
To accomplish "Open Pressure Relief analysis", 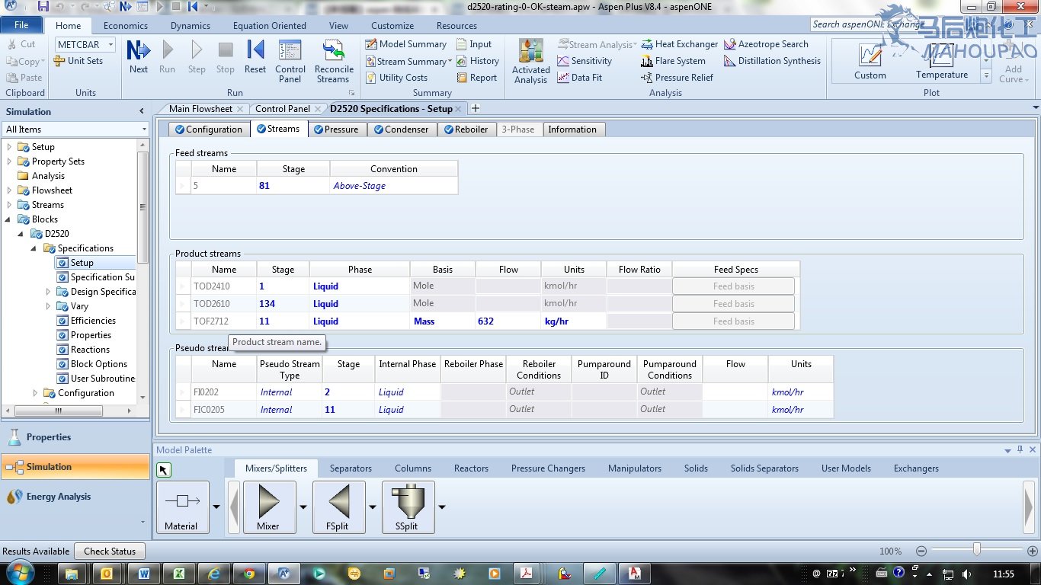I will click(677, 78).
